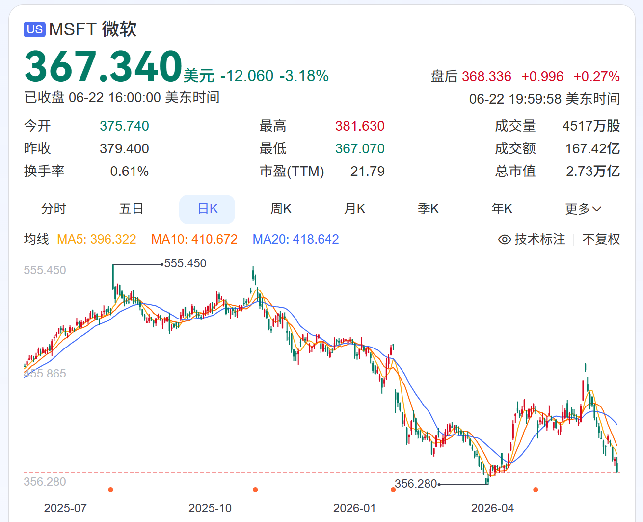643x522 pixels.
Task: Click the 市盈(TTM) field label
Action: coord(292,172)
